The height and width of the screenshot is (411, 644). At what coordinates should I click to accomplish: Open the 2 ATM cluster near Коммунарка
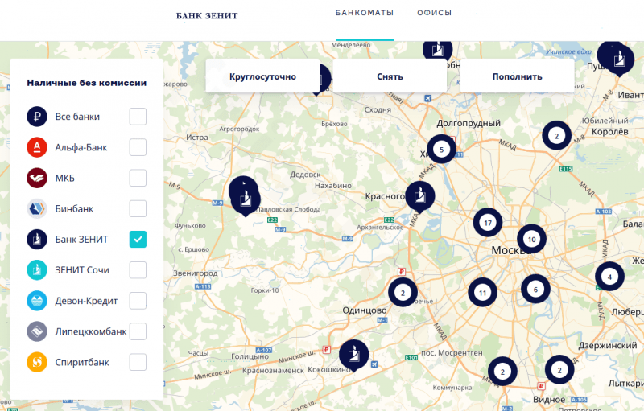point(502,372)
